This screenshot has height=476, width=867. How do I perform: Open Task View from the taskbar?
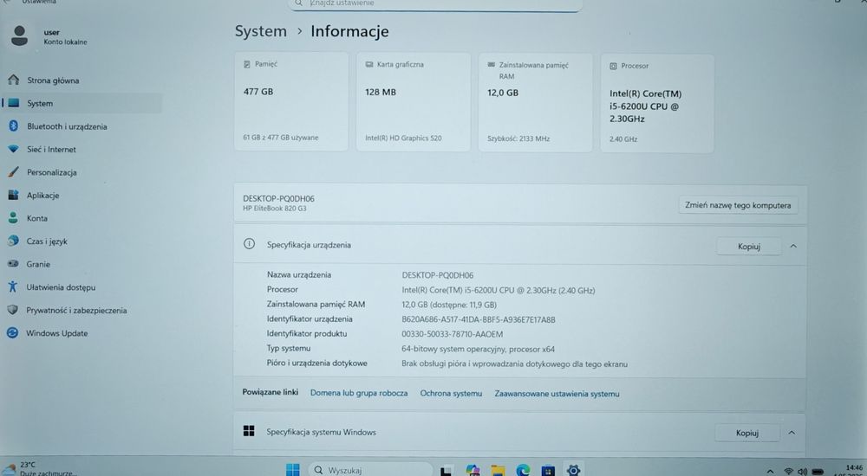[447, 471]
